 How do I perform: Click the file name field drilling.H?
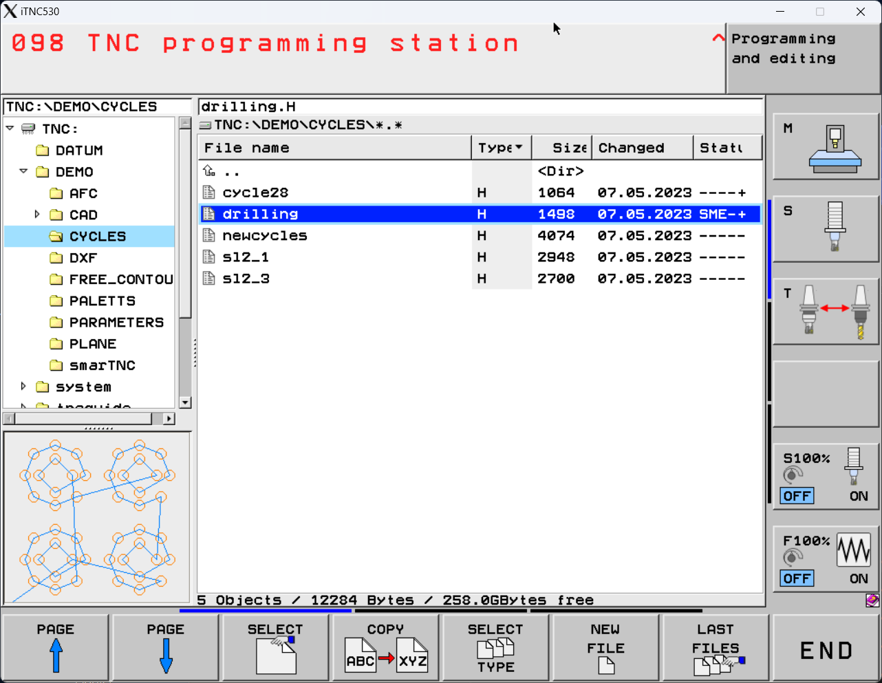click(480, 107)
